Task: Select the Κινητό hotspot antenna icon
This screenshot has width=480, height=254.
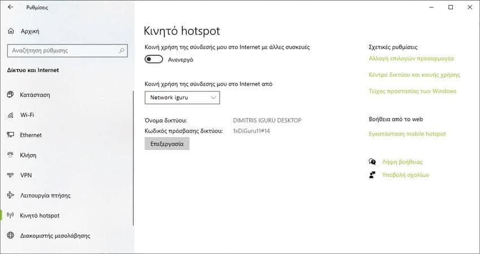Action: point(10,216)
